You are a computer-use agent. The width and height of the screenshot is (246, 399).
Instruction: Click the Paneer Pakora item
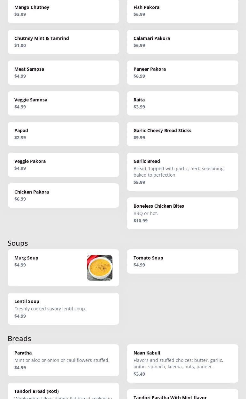(x=182, y=73)
